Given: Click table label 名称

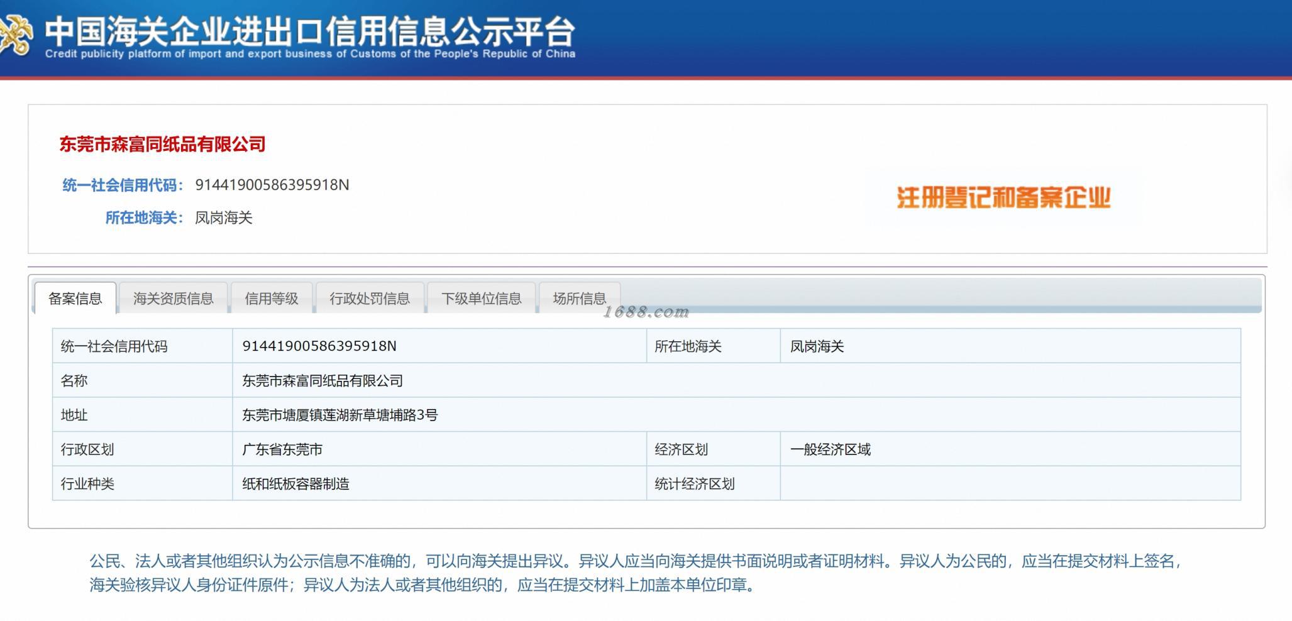Looking at the screenshot, I should [74, 381].
